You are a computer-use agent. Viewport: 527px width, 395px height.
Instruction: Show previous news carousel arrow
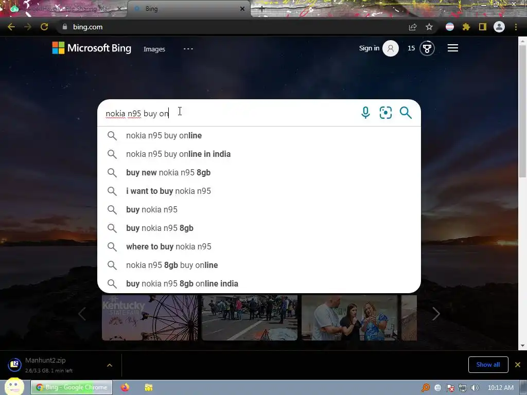82,314
